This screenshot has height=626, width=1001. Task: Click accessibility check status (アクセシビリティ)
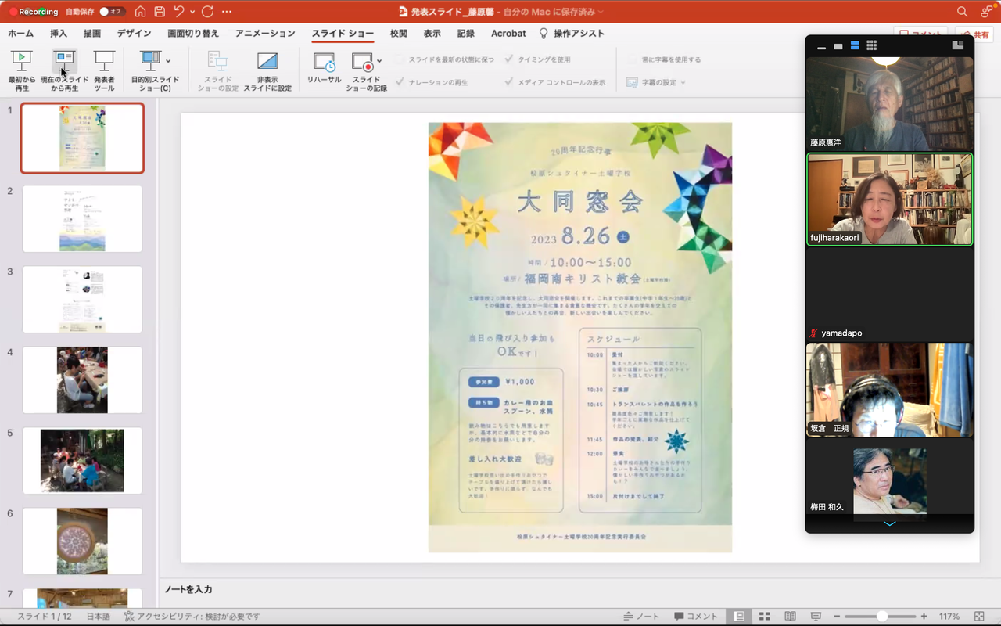(x=192, y=617)
